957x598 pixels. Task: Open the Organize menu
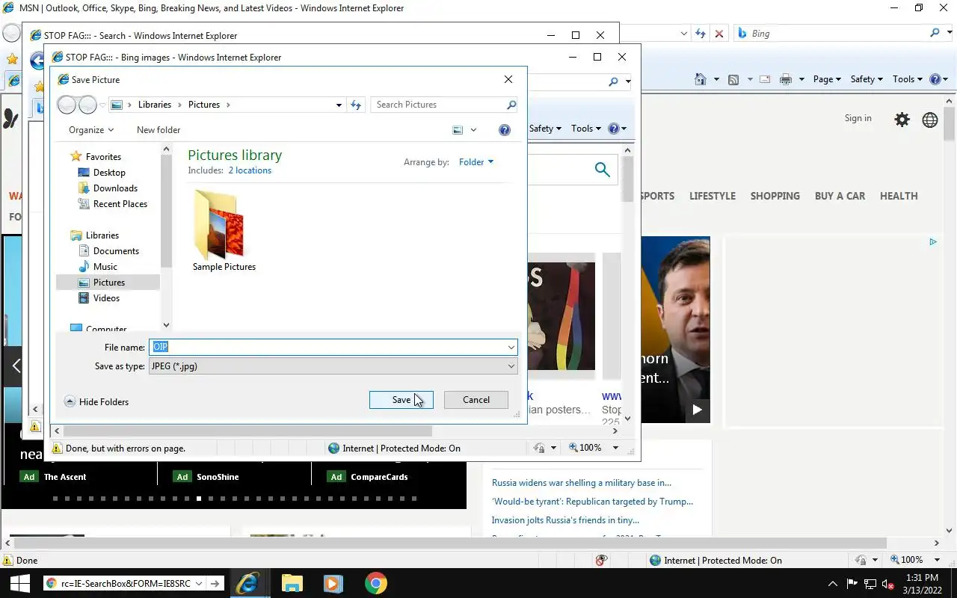coord(91,130)
